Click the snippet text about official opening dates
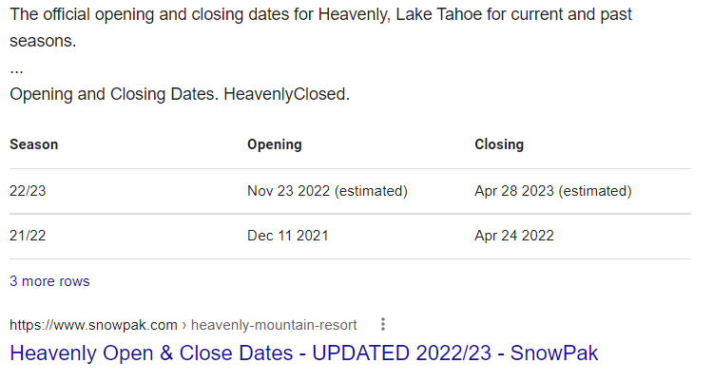This screenshot has height=382, width=713. pyautogui.click(x=320, y=28)
